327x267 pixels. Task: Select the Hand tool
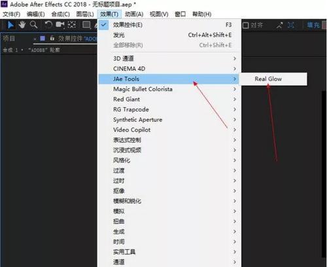tap(22, 25)
